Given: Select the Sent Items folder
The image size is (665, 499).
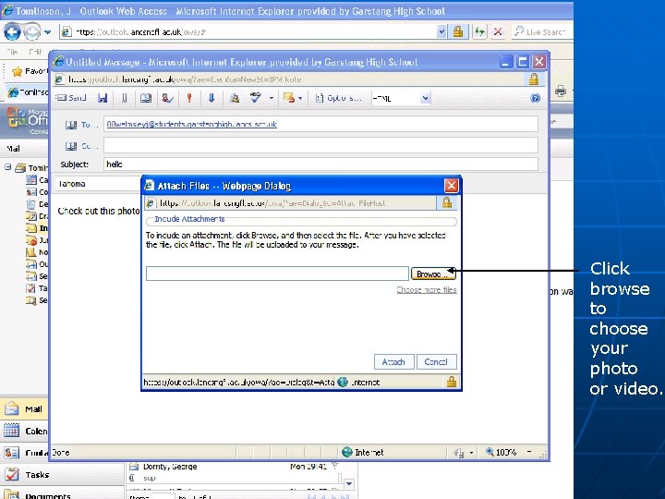Looking at the screenshot, I should click(x=36, y=276).
